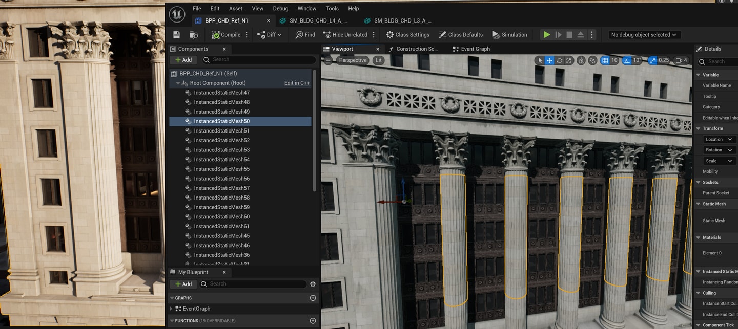Open the My Blueprint settings gear

click(x=313, y=284)
